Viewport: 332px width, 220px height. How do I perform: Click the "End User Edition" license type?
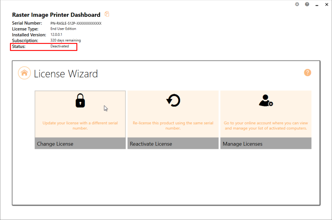(63, 29)
